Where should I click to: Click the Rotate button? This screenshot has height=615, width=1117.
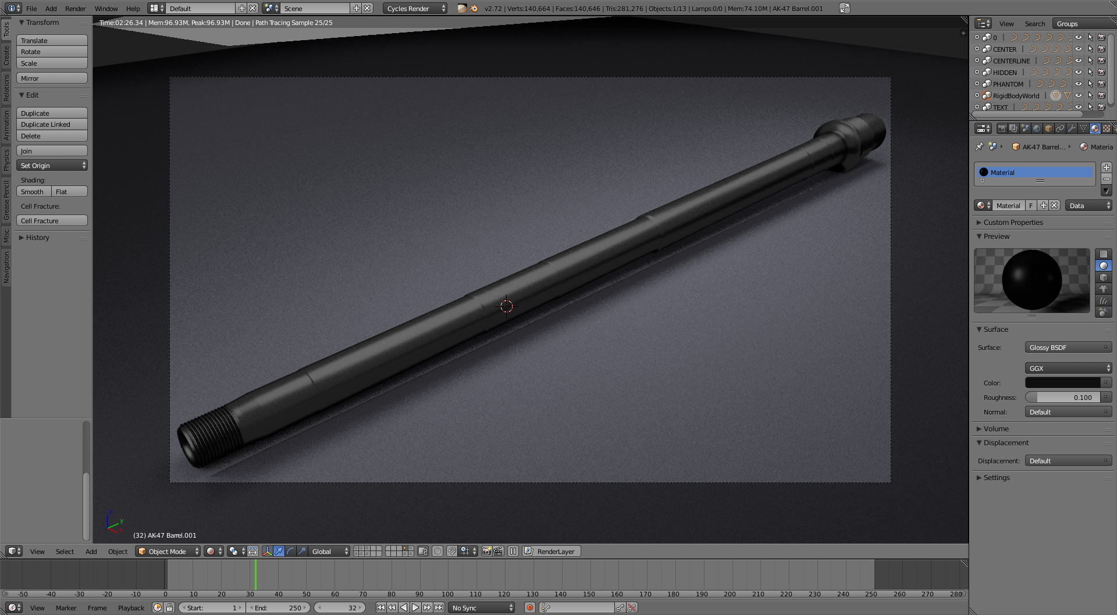(52, 51)
